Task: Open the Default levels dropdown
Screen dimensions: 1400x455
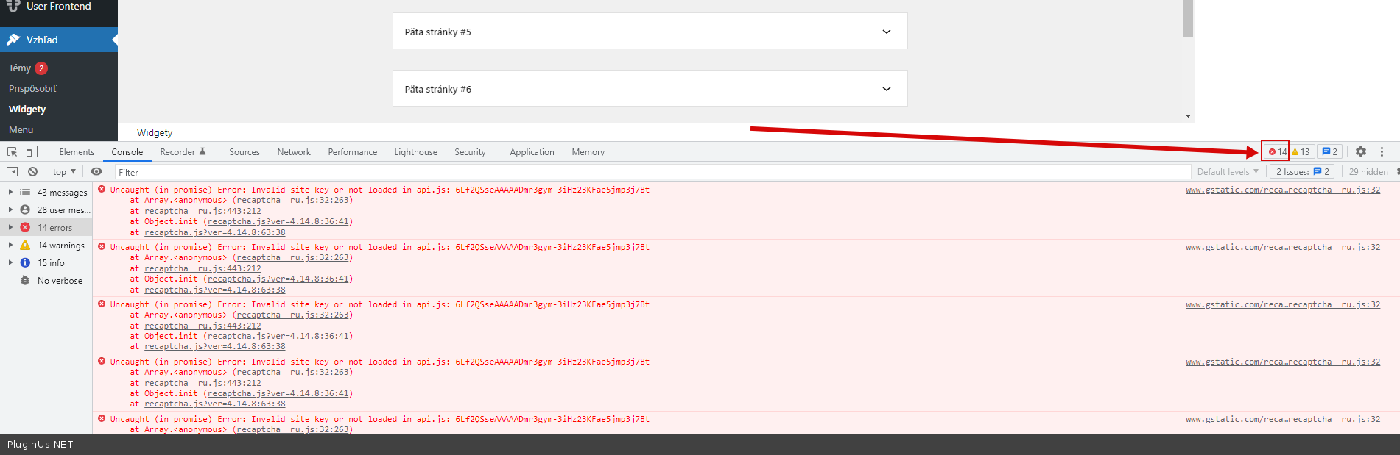Action: click(x=1227, y=171)
